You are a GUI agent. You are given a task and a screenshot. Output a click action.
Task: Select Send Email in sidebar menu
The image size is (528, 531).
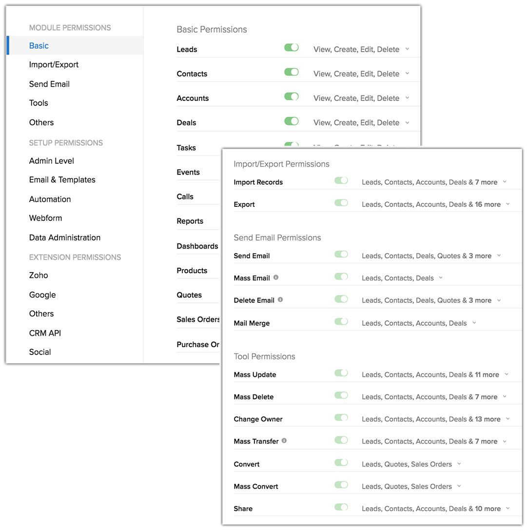[49, 84]
